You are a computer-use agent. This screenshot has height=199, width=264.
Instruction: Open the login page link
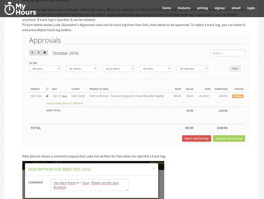tap(251, 8)
